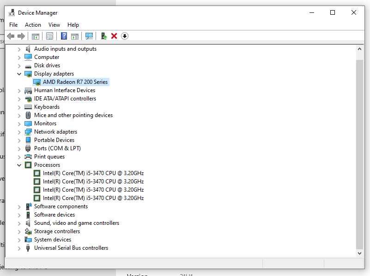This screenshot has height=276, width=370.
Task: Click the mouse icon for pointing devices
Action: (28, 115)
